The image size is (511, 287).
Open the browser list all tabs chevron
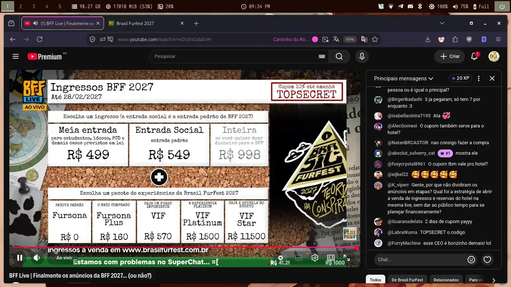[442, 23]
